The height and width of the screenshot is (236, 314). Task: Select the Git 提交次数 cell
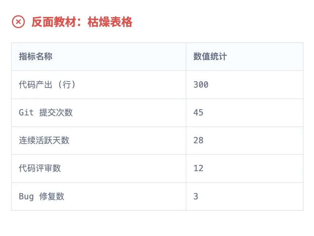[46, 113]
